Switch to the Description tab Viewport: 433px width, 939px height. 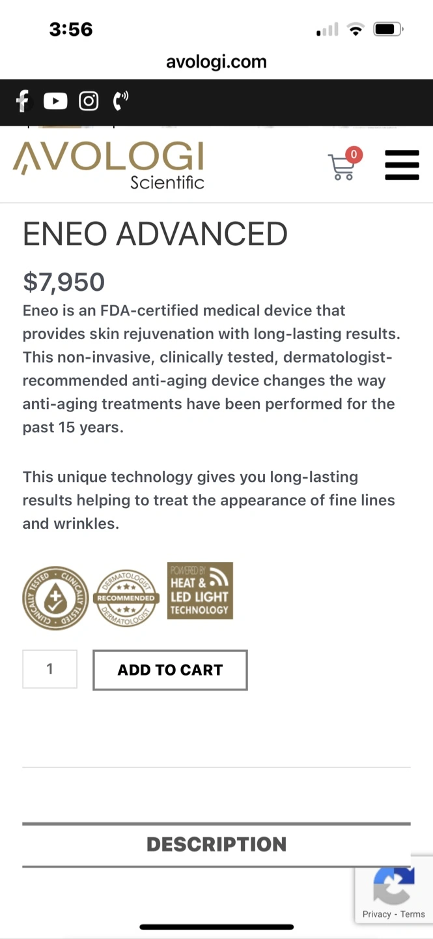[x=216, y=844]
